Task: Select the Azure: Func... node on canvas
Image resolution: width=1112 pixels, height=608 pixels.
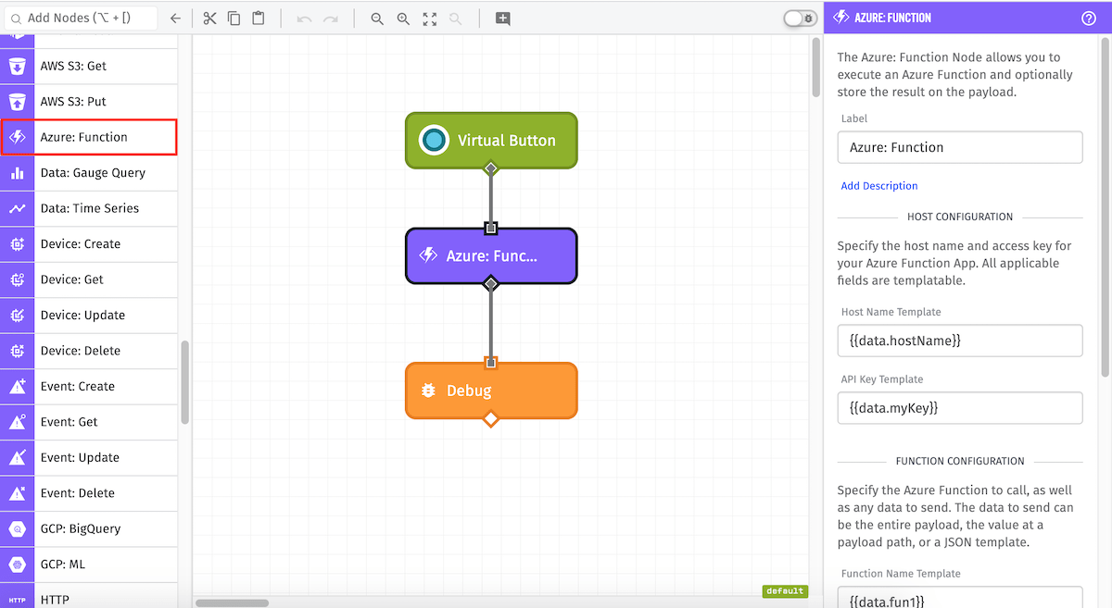Action: click(491, 255)
